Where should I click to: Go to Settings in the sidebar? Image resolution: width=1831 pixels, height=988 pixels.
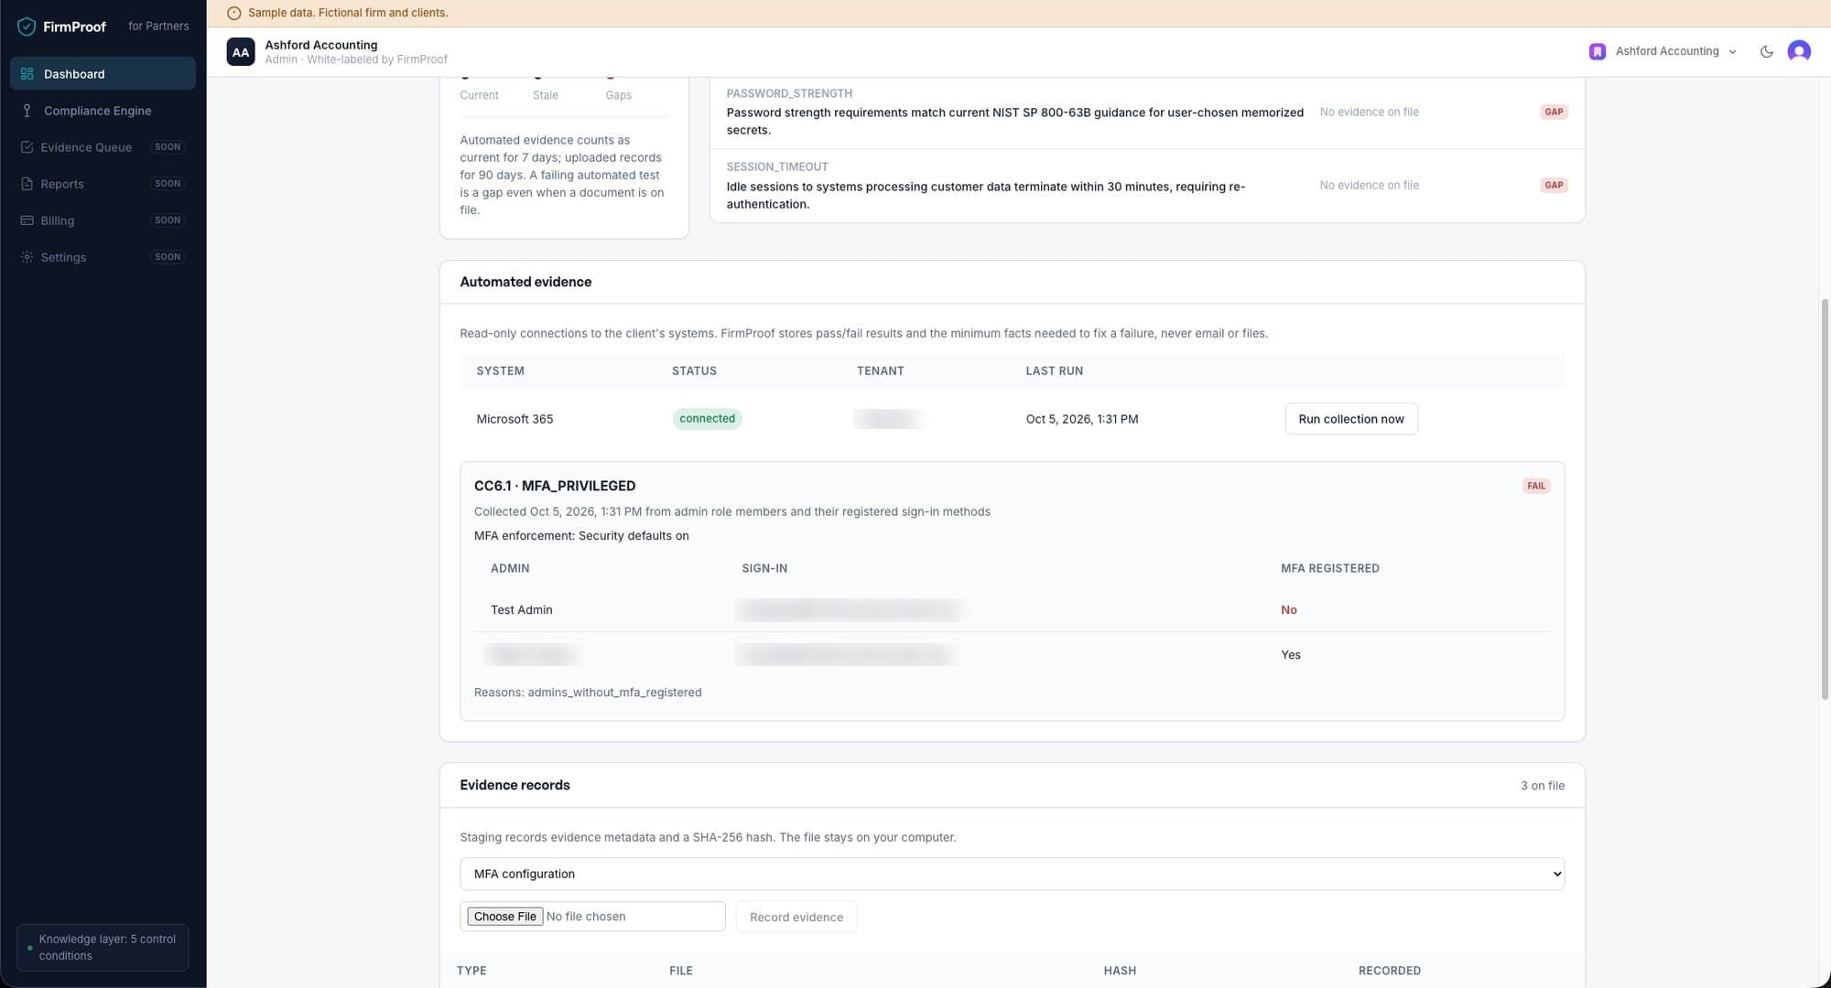click(x=103, y=257)
